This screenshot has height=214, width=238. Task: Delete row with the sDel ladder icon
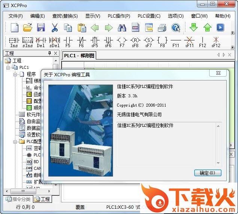[x=54, y=42]
